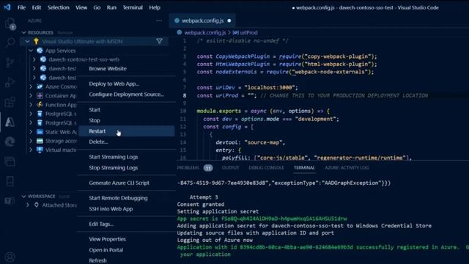Click the Storage accounts icon
Image resolution: width=469 pixels, height=264 pixels.
[40, 141]
